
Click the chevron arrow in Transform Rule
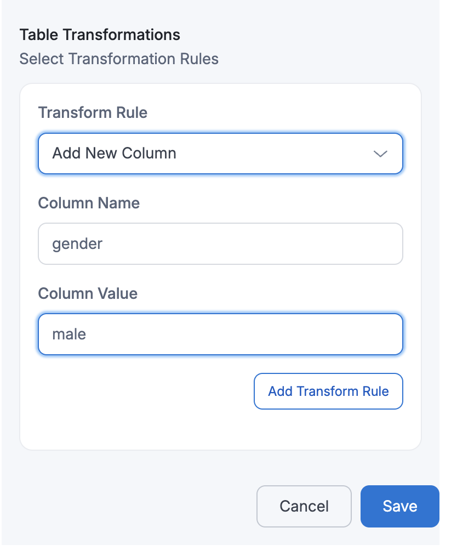tap(380, 154)
